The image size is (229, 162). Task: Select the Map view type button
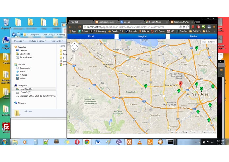204,42
